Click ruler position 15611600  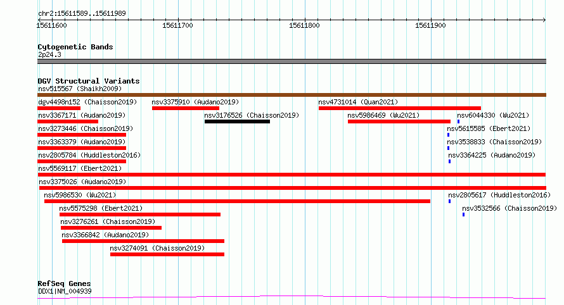point(51,25)
